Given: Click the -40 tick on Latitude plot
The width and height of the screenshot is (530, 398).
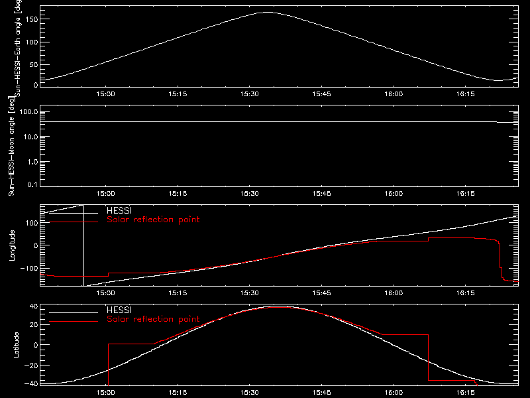Looking at the screenshot, I should point(31,384).
